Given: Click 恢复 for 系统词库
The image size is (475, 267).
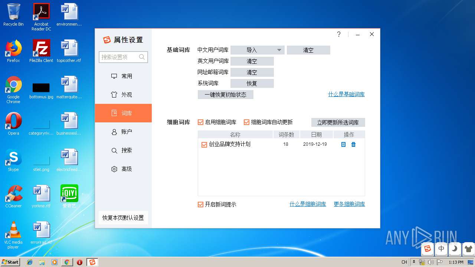Looking at the screenshot, I should coord(252,83).
